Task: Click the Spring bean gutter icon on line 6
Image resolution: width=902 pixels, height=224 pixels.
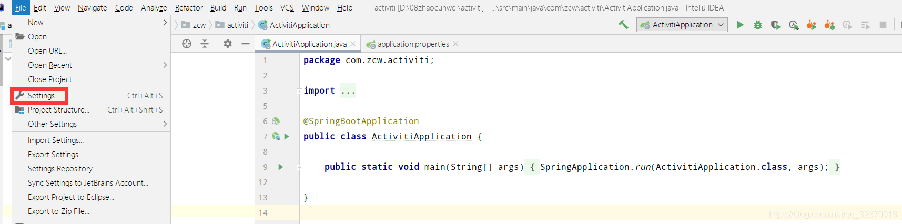Action: point(276,121)
